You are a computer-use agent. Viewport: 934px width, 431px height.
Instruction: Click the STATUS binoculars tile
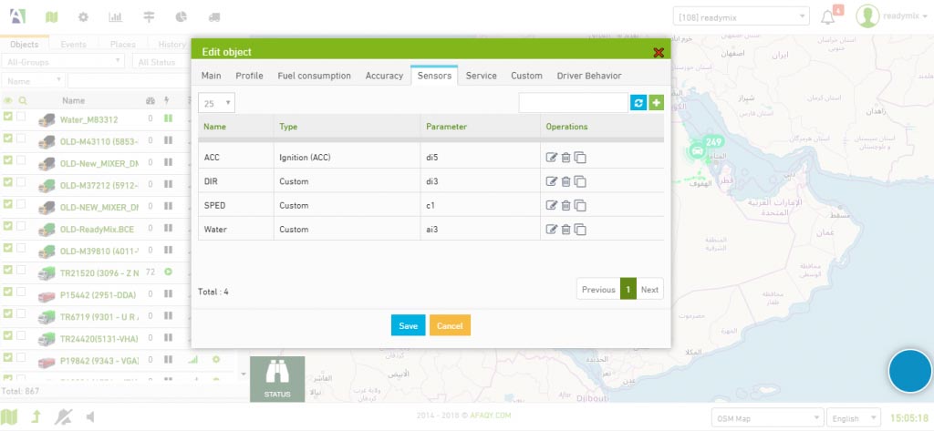[277, 379]
